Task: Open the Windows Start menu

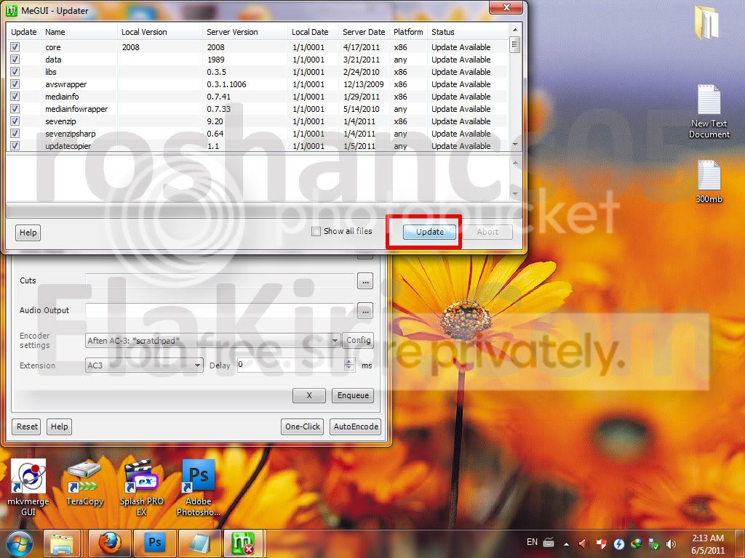Action: click(x=19, y=543)
